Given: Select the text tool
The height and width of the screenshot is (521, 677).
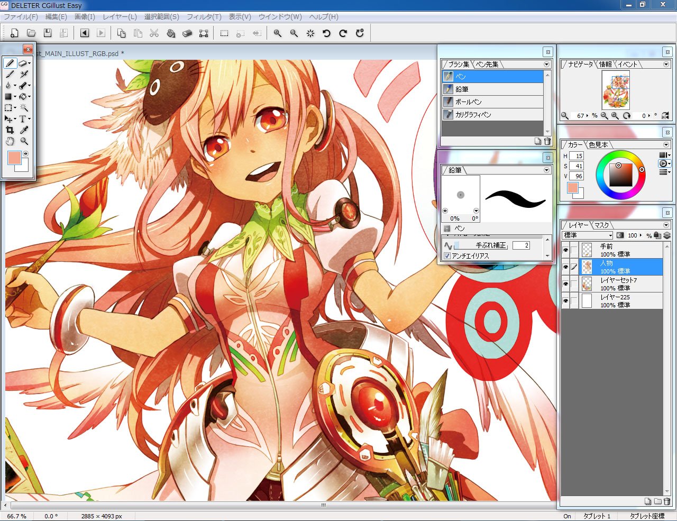Looking at the screenshot, I should click(23, 119).
